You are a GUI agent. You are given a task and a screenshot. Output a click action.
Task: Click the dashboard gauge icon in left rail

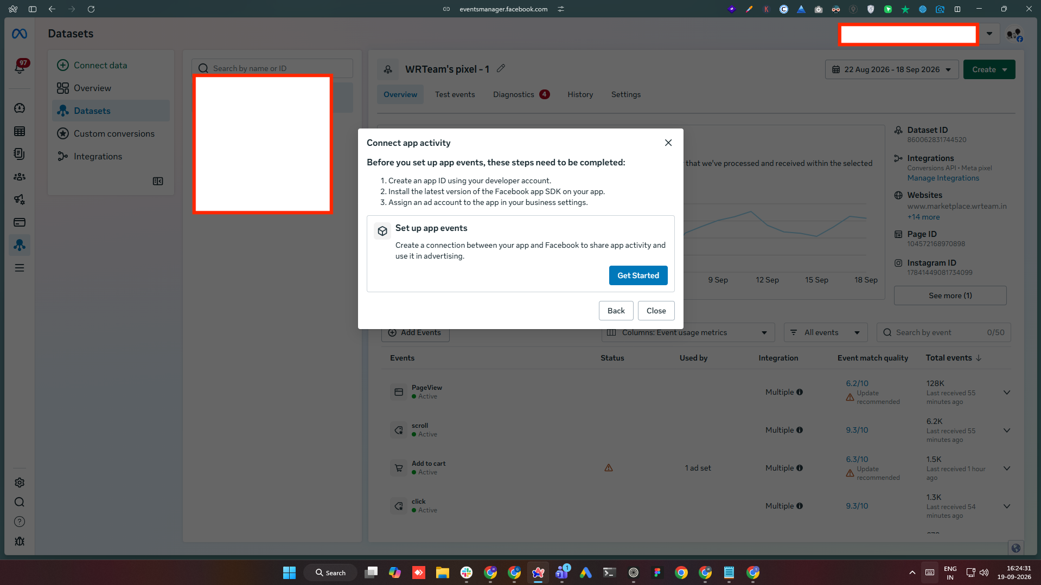(20, 108)
